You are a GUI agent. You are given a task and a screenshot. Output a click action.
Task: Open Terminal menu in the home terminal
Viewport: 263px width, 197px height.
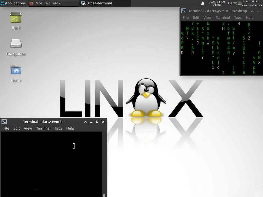[43, 128]
